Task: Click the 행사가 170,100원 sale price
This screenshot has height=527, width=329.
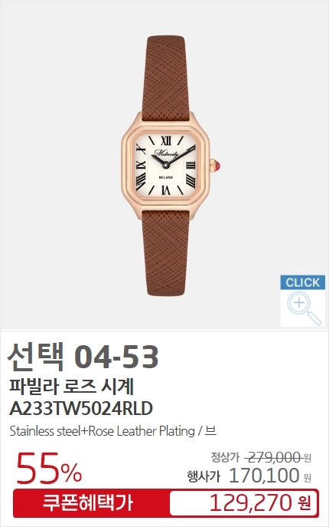Action: click(249, 476)
